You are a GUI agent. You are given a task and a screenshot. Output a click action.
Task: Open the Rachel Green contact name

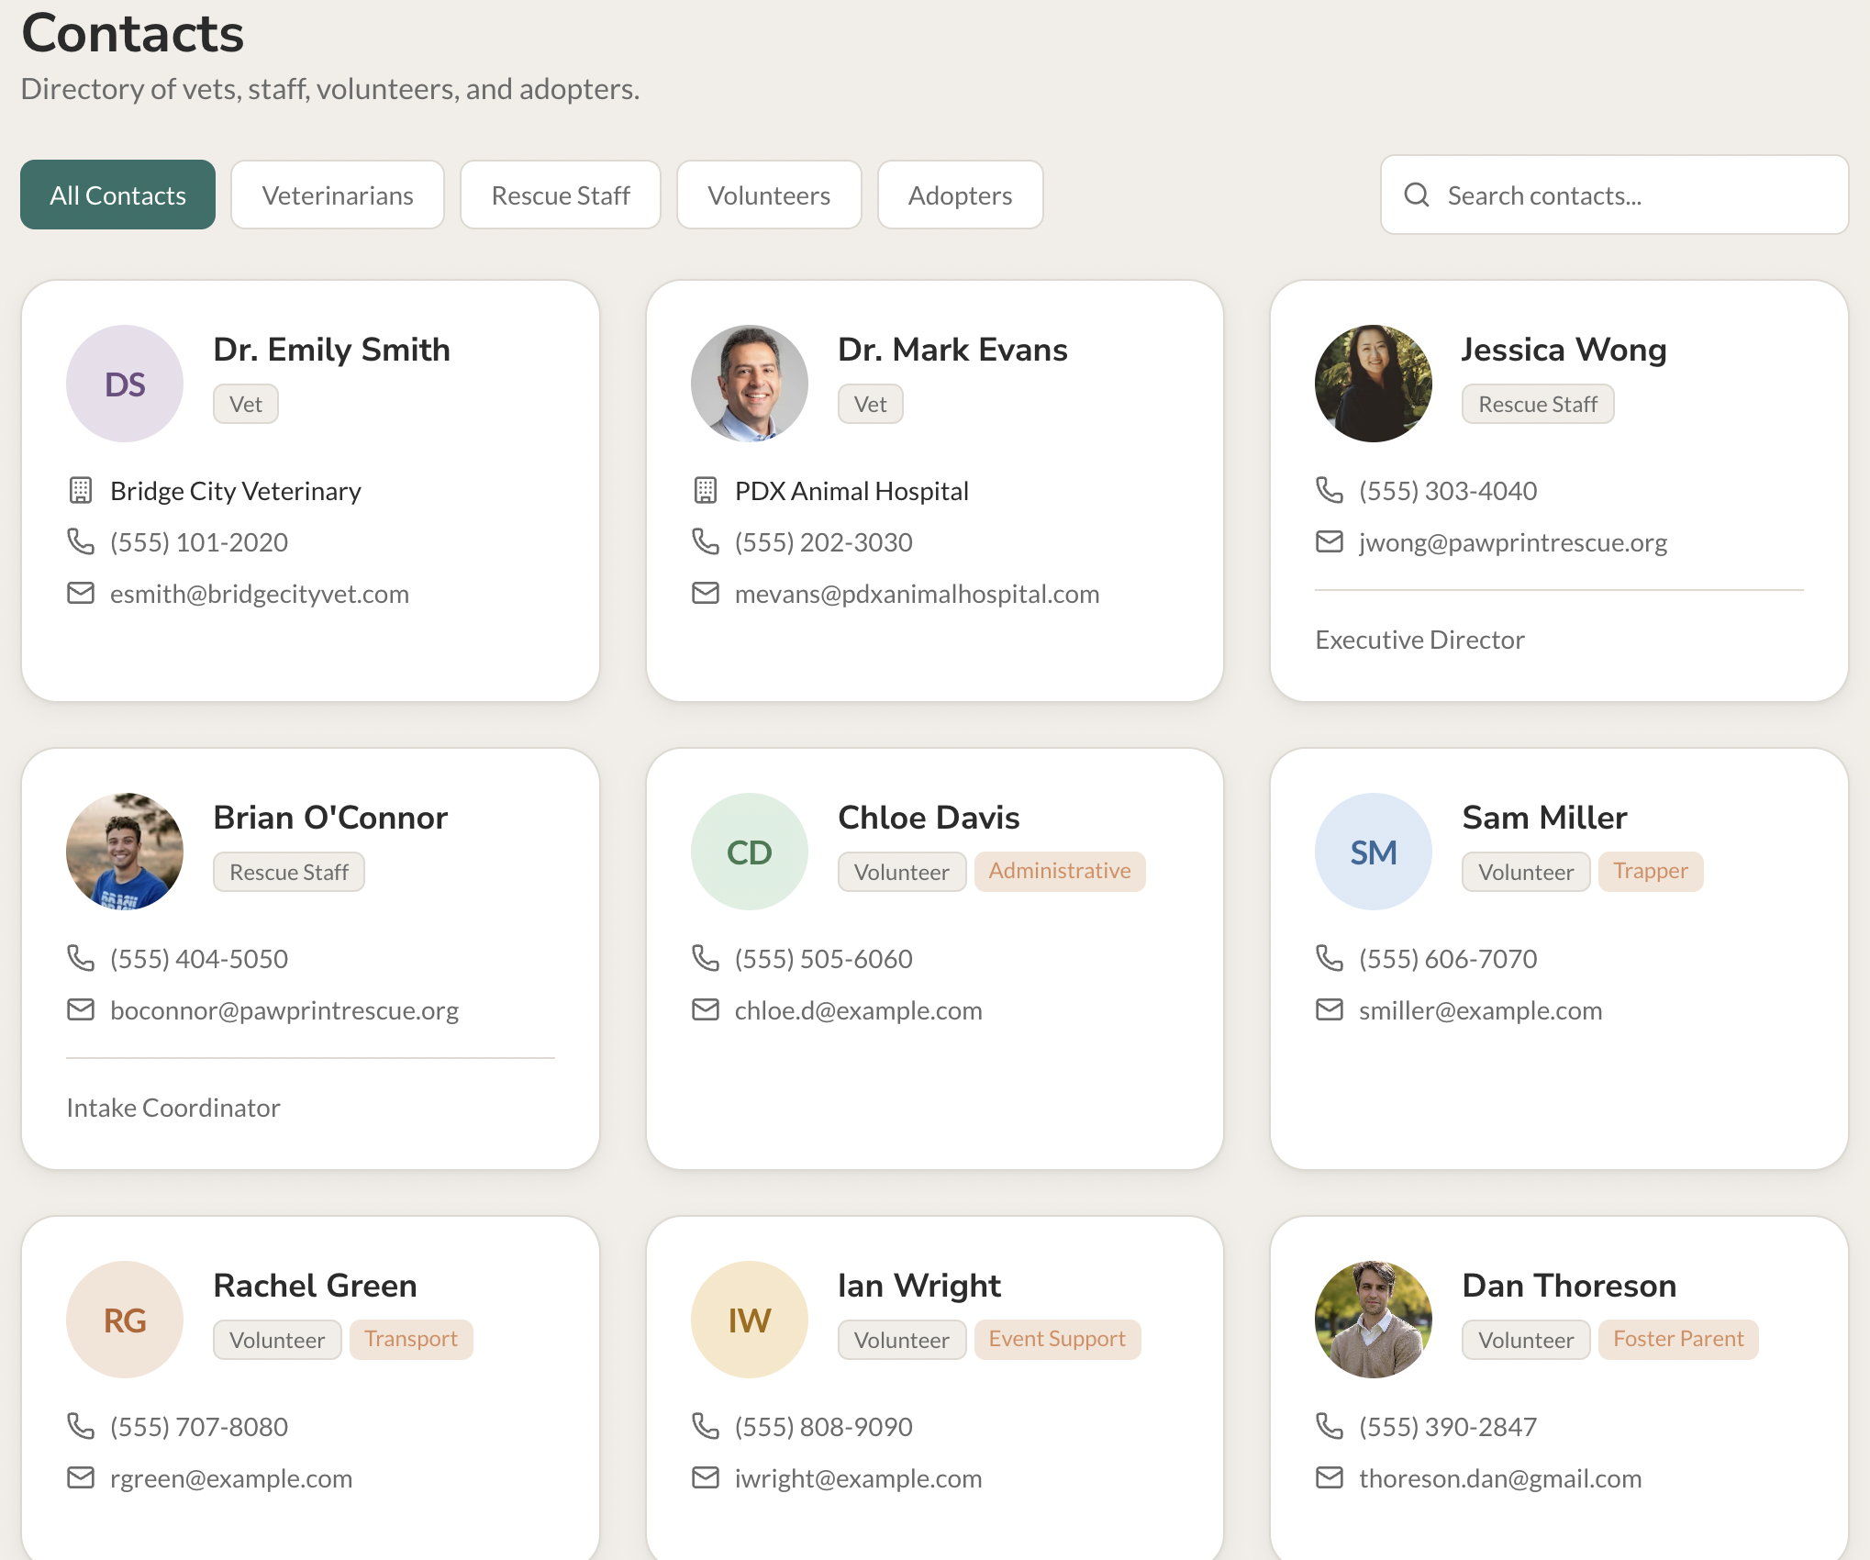[315, 1286]
